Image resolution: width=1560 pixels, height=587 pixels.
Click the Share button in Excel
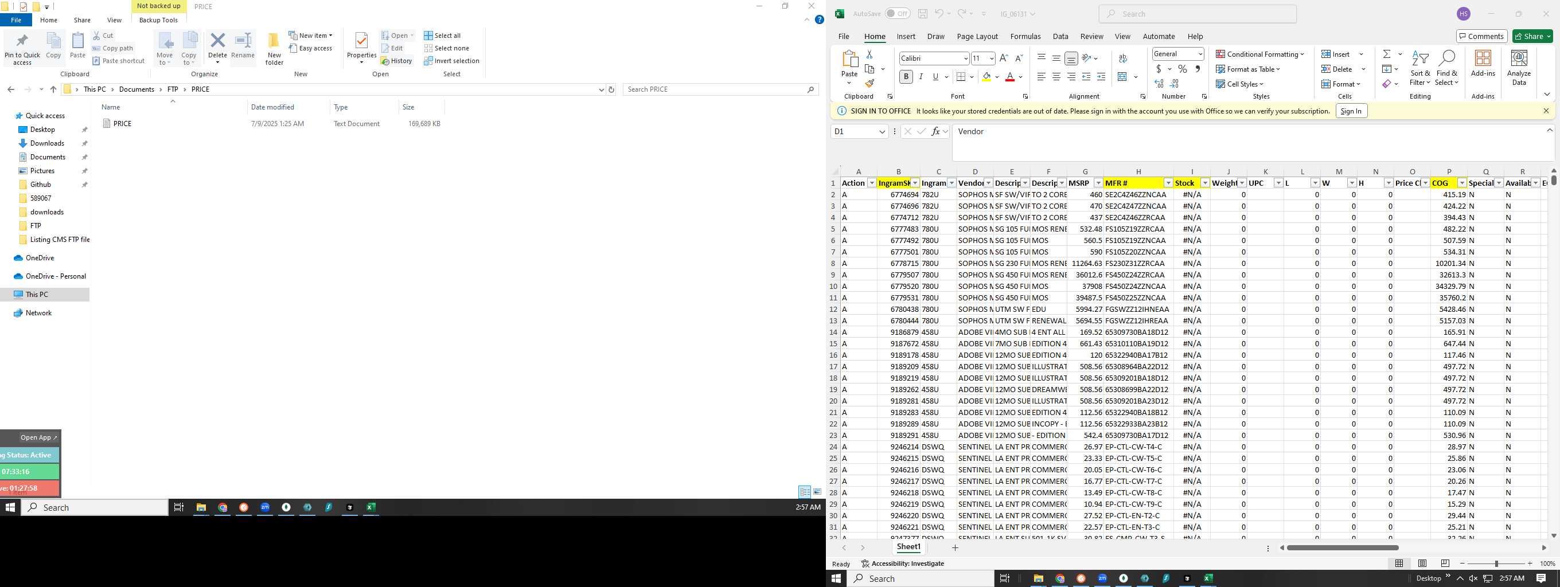(x=1532, y=36)
